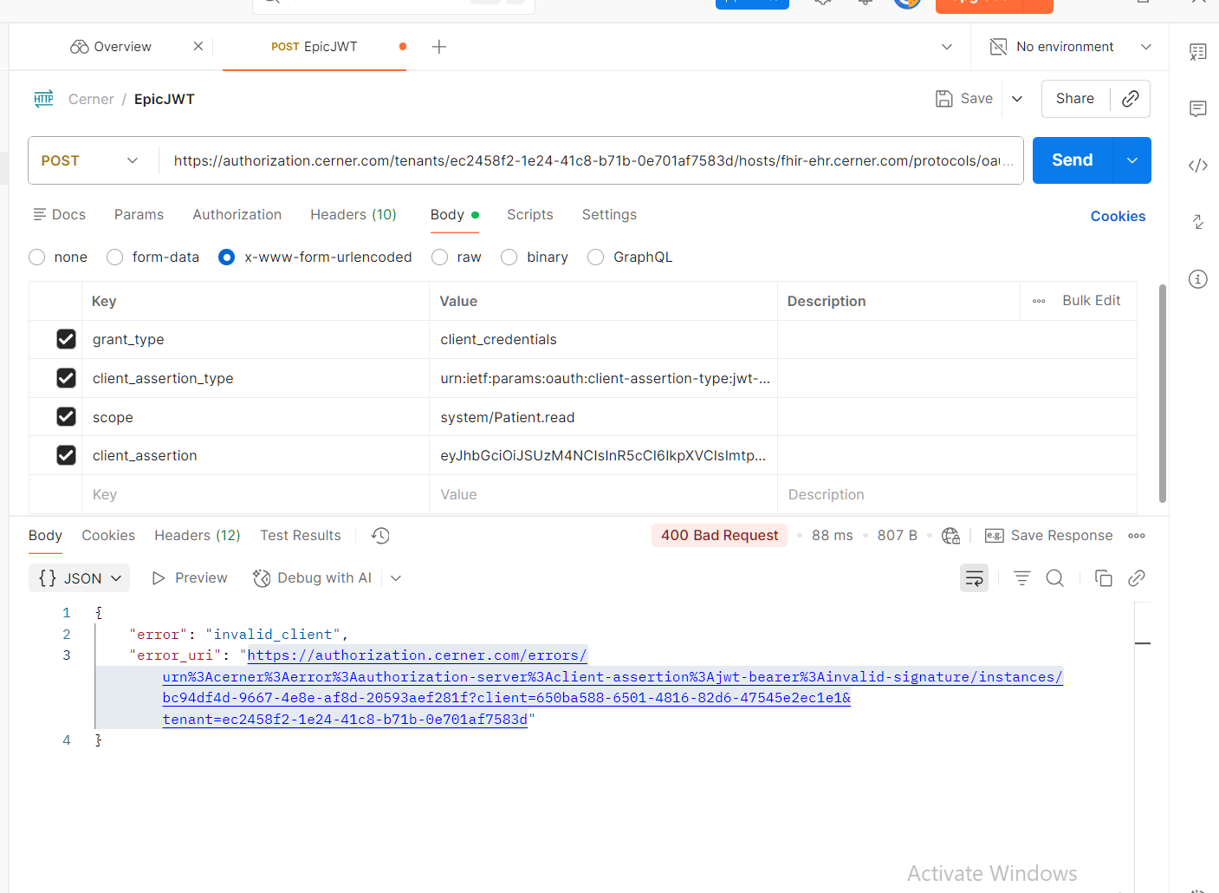Viewport: 1219px width, 893px height.
Task: Click the request URL input field
Action: [x=586, y=161]
